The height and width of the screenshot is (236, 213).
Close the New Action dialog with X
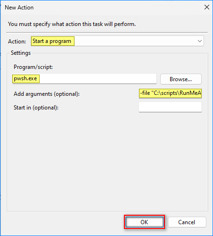pyautogui.click(x=207, y=7)
